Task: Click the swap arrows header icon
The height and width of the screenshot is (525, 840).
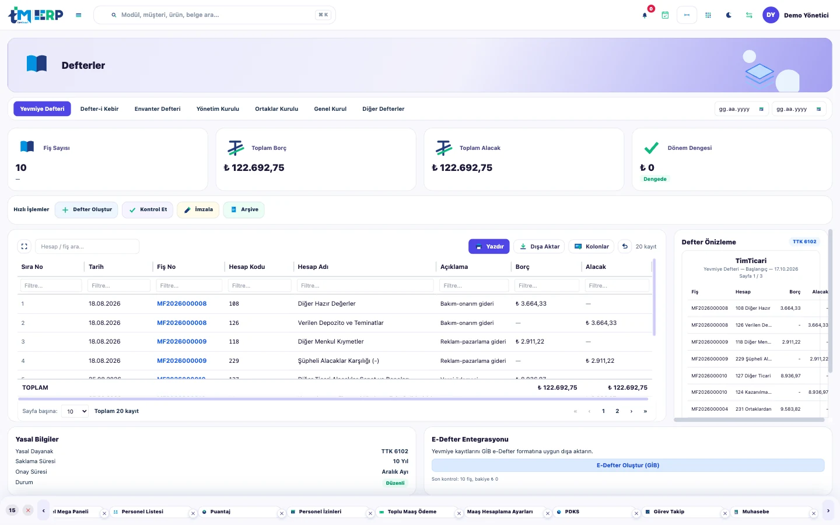Action: [x=749, y=15]
